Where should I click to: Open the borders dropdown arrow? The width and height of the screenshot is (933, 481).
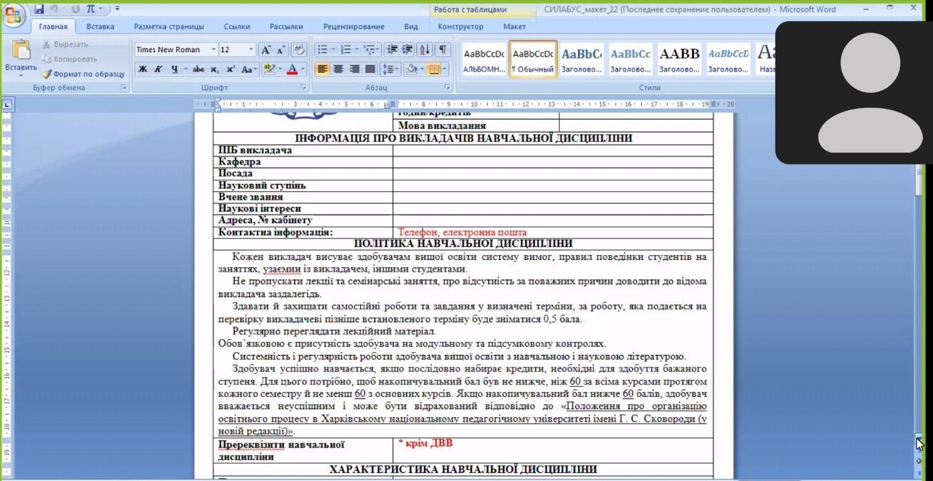pyautogui.click(x=445, y=70)
